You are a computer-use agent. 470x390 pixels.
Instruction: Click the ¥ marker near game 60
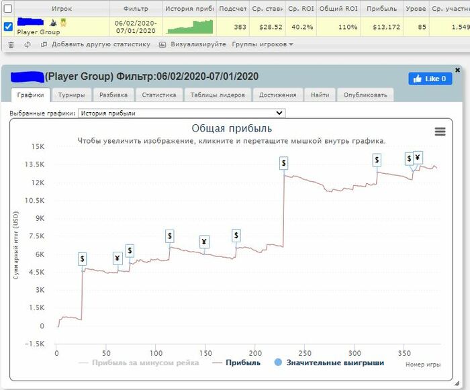pos(117,258)
